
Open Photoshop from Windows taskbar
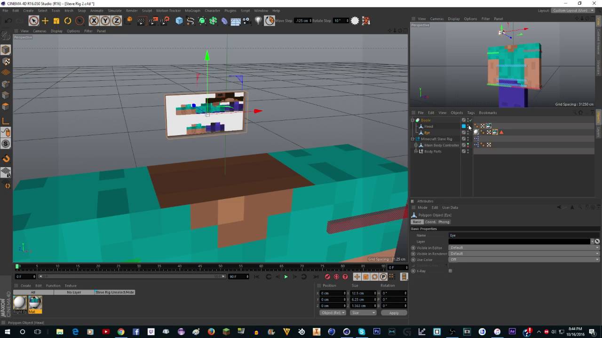click(377, 331)
